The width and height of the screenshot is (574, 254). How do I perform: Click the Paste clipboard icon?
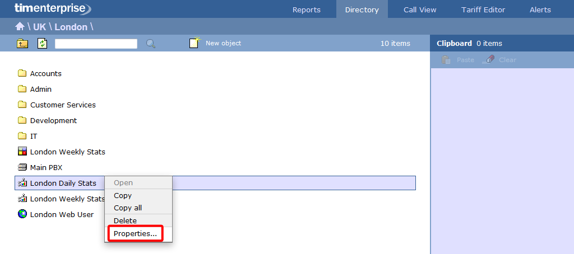click(446, 60)
